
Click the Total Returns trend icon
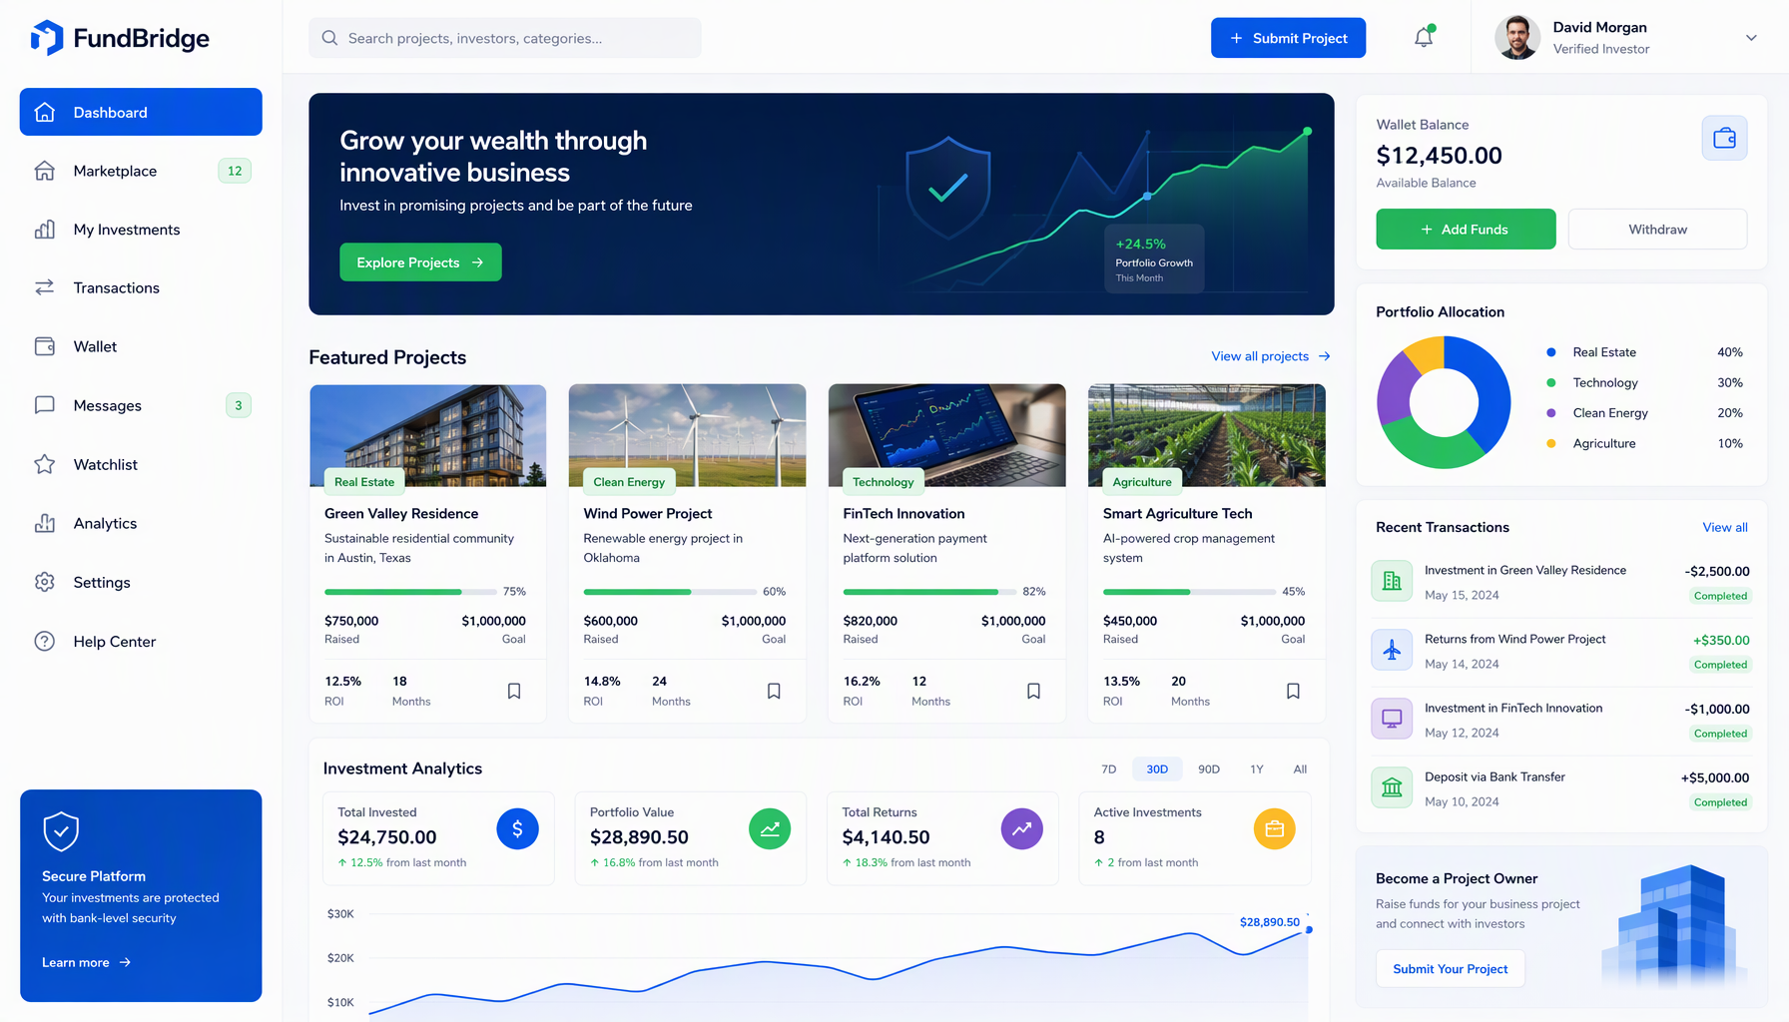(x=1021, y=828)
